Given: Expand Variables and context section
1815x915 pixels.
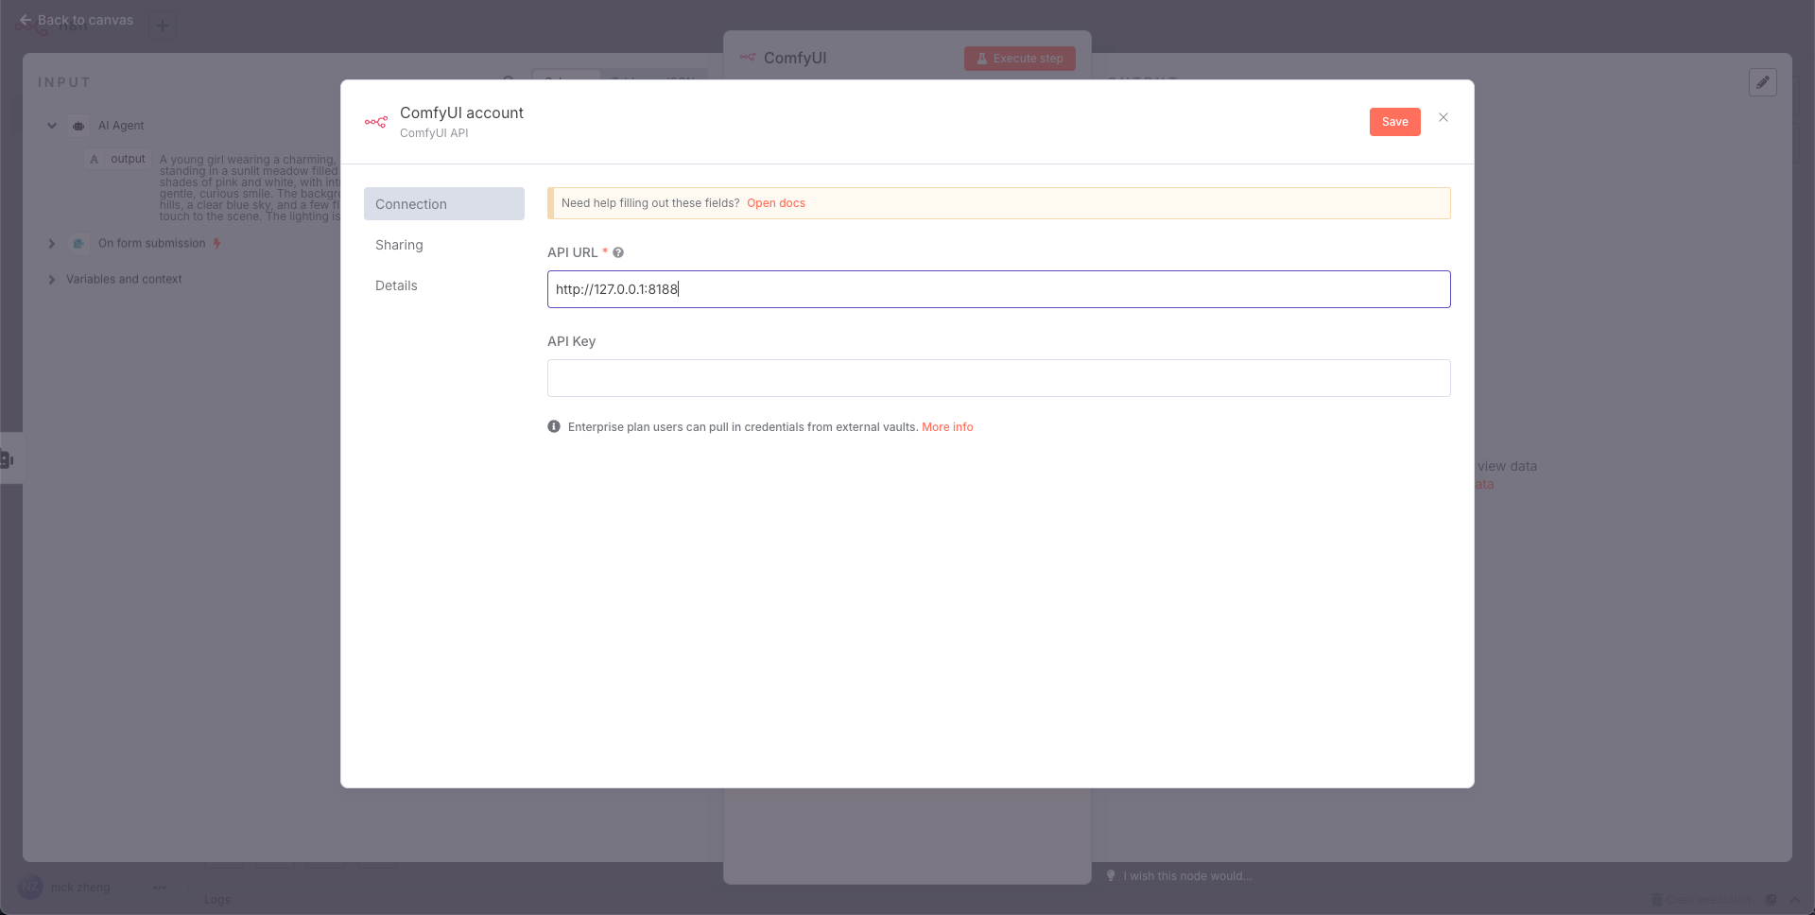Looking at the screenshot, I should 52,280.
